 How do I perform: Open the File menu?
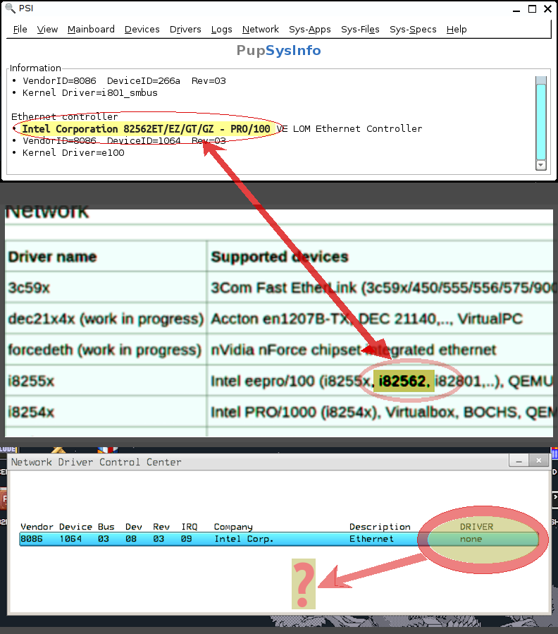[x=20, y=29]
